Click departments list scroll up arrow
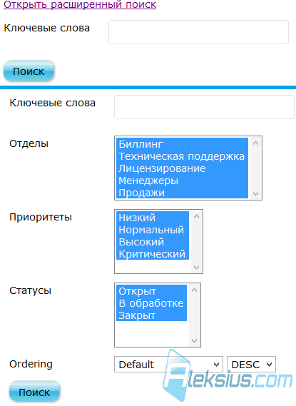The height and width of the screenshot is (406, 296). 255,143
